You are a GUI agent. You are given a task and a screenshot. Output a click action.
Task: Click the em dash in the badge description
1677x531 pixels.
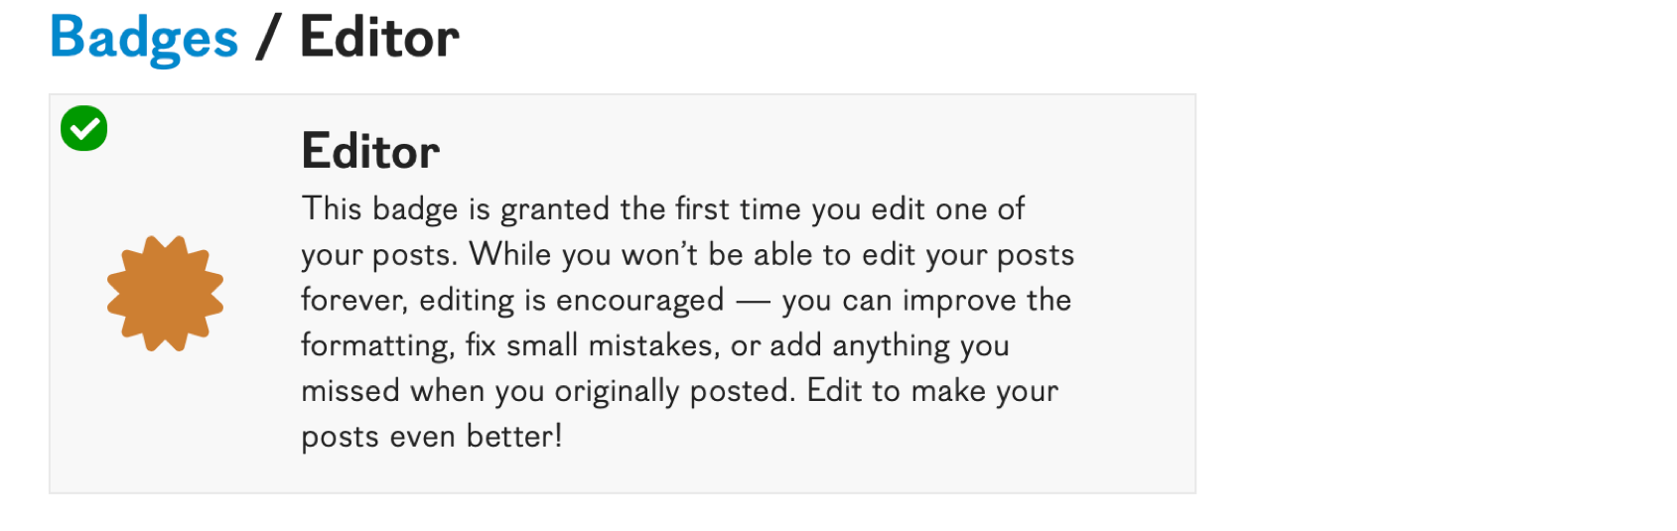pyautogui.click(x=754, y=302)
